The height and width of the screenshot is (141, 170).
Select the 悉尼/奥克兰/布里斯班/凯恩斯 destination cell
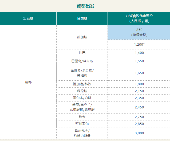82,107
